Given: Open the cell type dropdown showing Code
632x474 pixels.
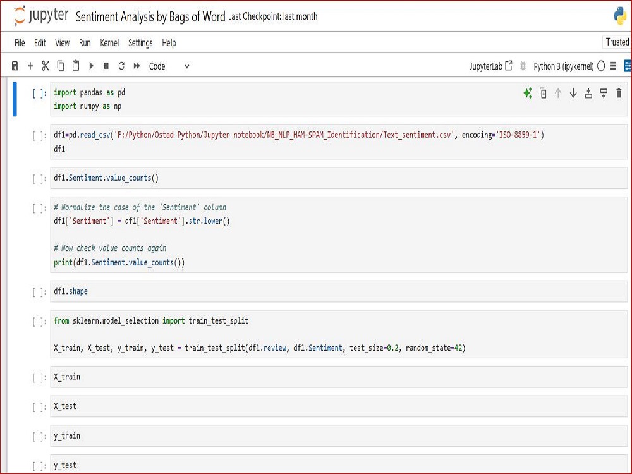Looking at the screenshot, I should click(x=169, y=66).
